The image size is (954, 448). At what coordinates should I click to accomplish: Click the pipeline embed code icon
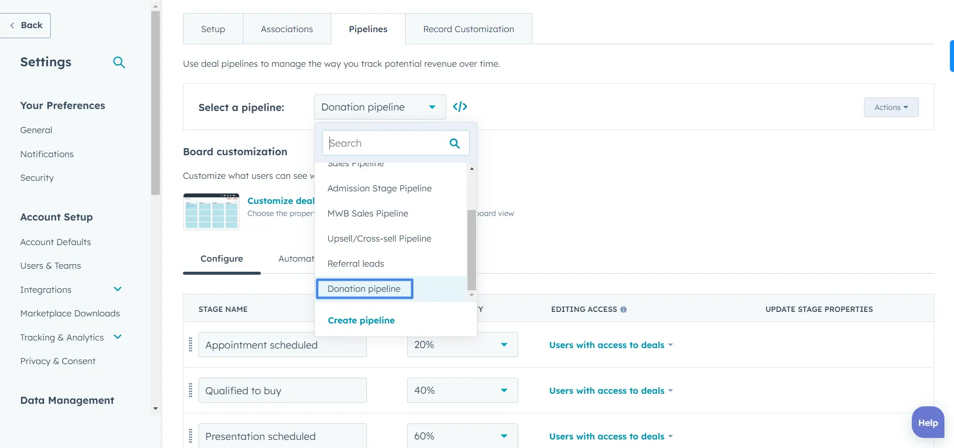(x=460, y=106)
